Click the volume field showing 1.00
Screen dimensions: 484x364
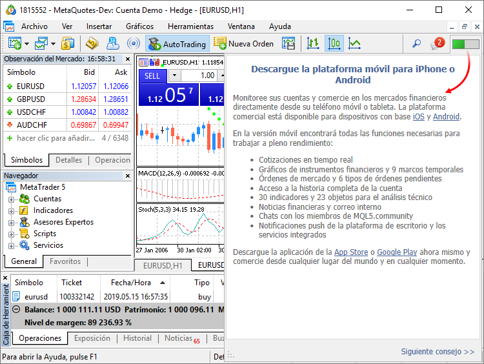pyautogui.click(x=206, y=76)
